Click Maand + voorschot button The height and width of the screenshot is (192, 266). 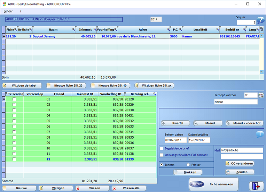pyautogui.click(x=244, y=123)
